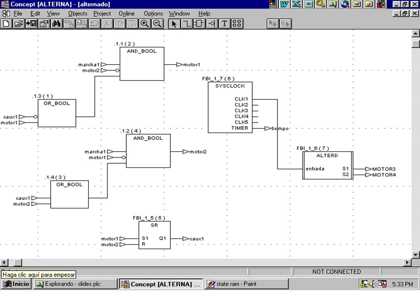Screen dimensions: 420x291
Task: Click the Inicio start button
Action: click(16, 284)
